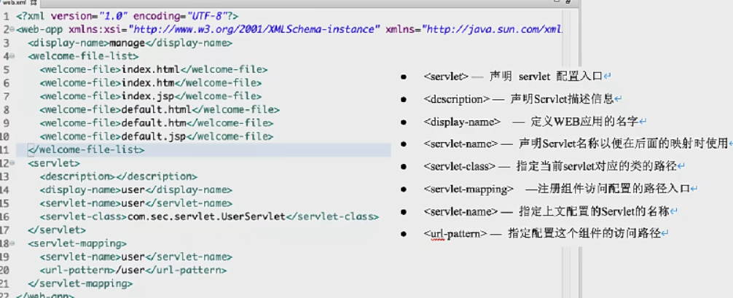Click the servlet-name user line inside servlet
The image size is (733, 298).
click(136, 203)
